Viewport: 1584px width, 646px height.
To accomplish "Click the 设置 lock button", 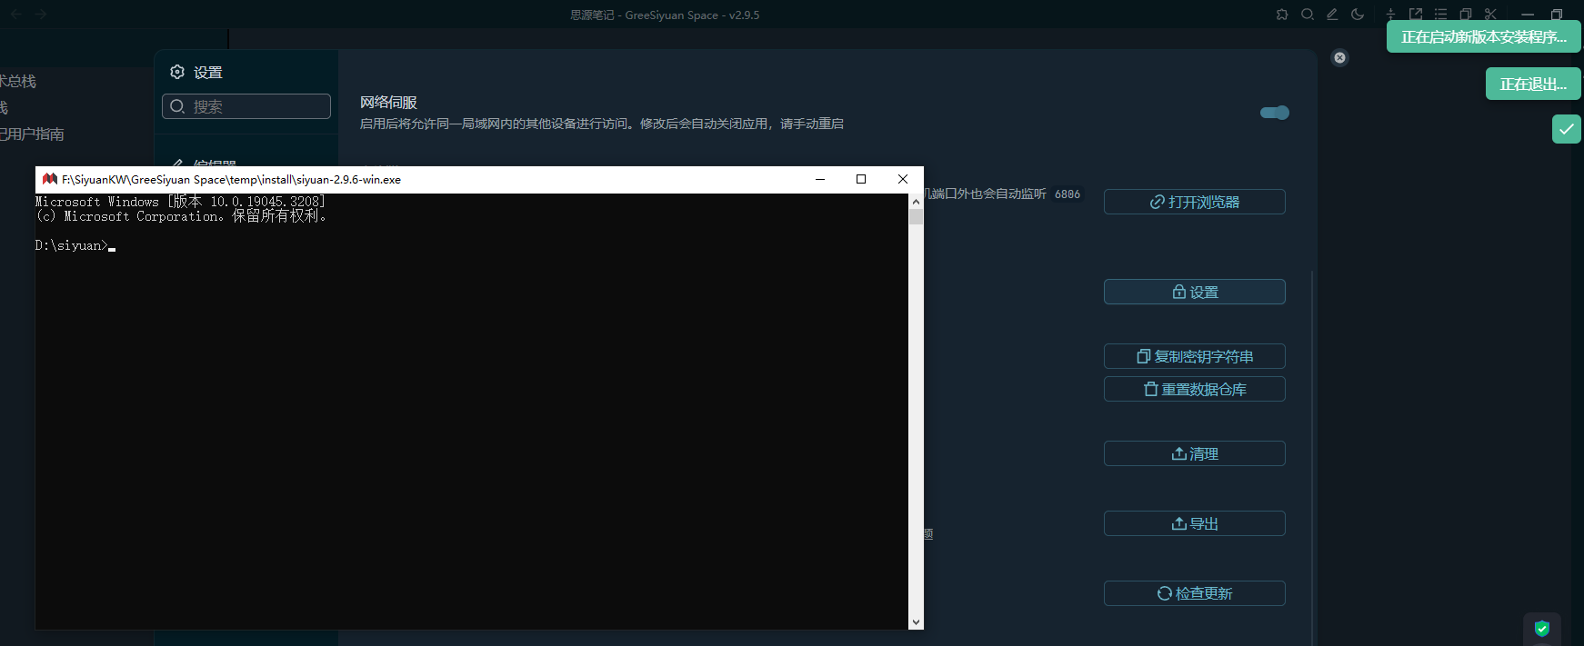I will pyautogui.click(x=1194, y=292).
